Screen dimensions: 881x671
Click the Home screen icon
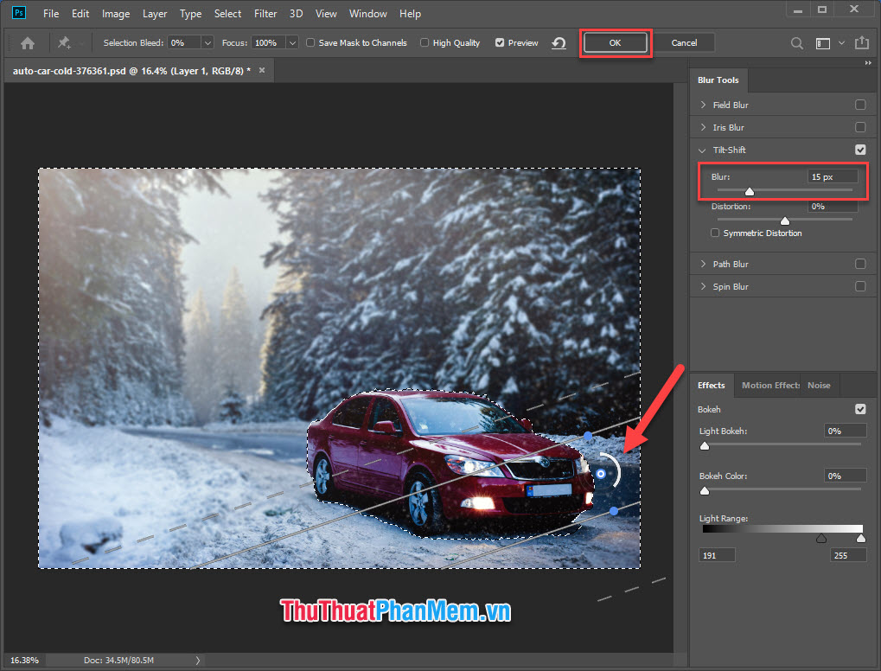click(27, 42)
